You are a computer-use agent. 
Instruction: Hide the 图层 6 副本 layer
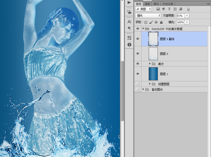138,39
